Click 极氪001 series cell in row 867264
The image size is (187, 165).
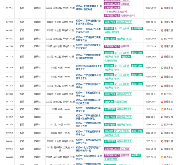click(37, 109)
